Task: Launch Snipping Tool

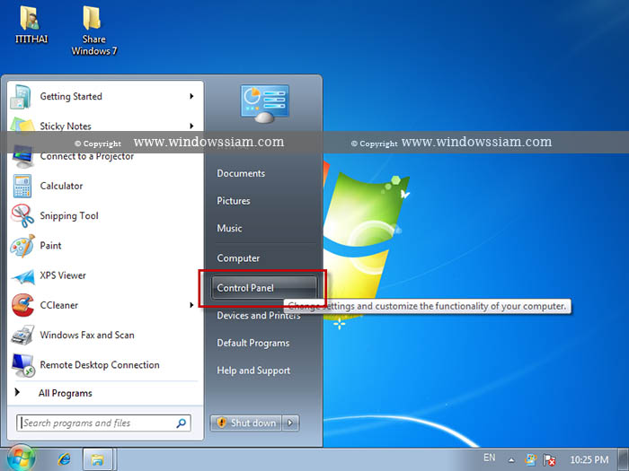Action: coord(69,216)
